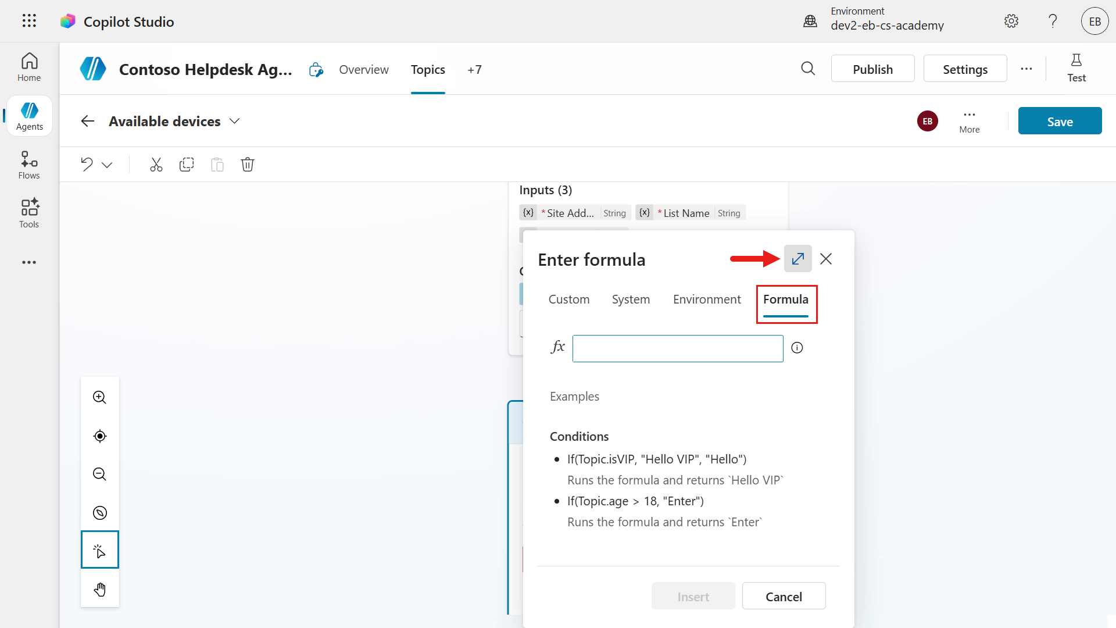Activate the pan hand tool

100,589
